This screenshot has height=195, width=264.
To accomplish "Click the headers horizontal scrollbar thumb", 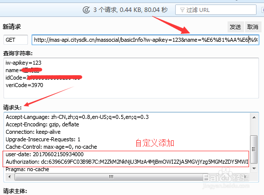I will (111, 177).
